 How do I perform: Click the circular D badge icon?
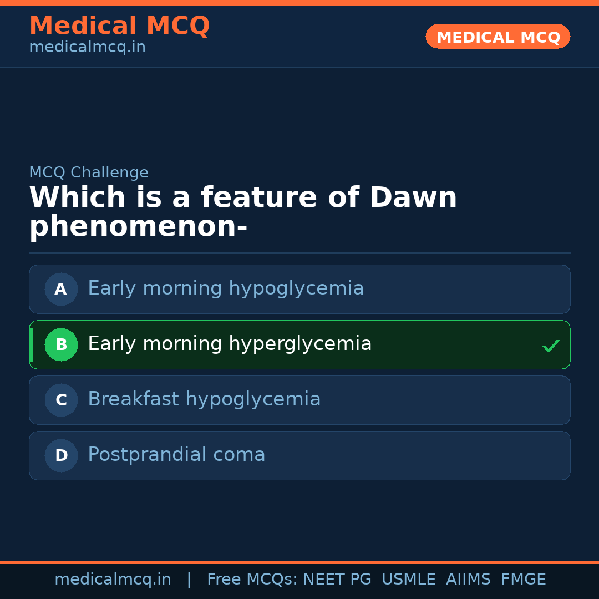61,455
